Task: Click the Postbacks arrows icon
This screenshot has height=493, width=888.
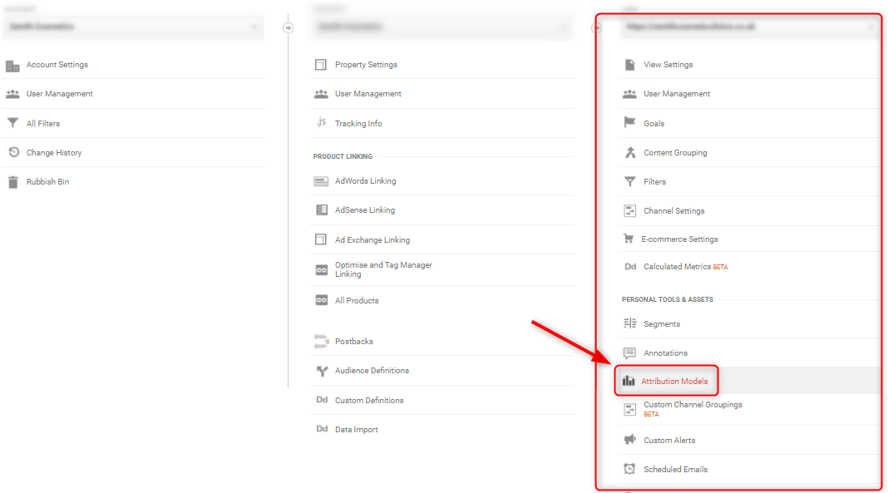Action: pyautogui.click(x=321, y=342)
